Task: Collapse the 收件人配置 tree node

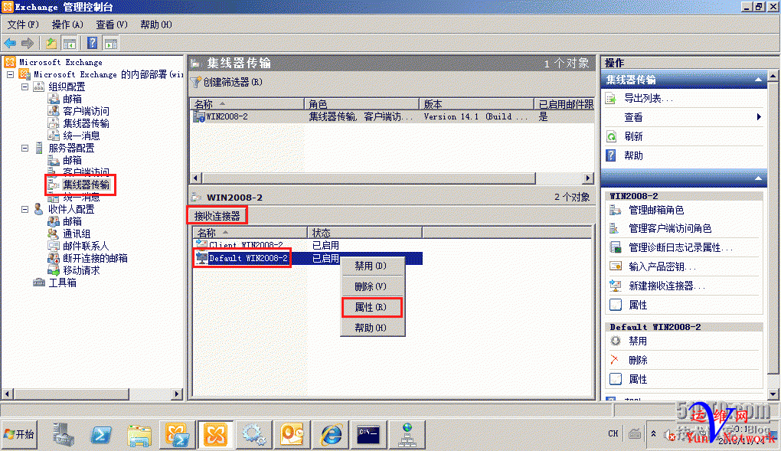Action: pos(25,209)
